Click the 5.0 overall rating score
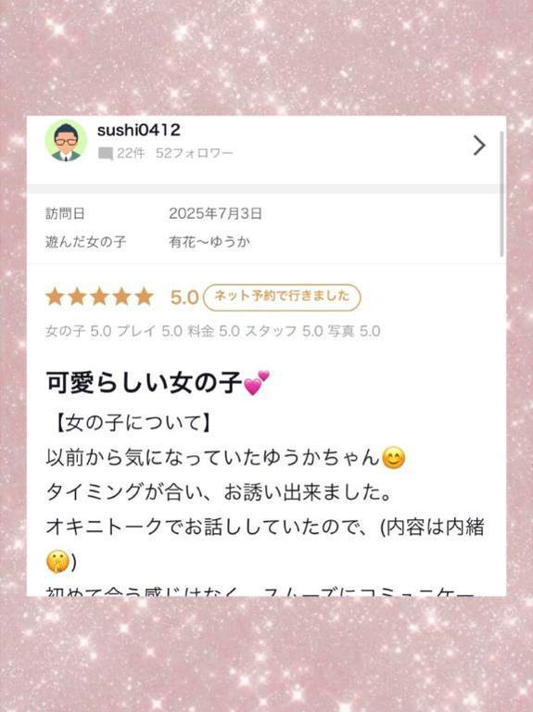The image size is (533, 712). 184,298
